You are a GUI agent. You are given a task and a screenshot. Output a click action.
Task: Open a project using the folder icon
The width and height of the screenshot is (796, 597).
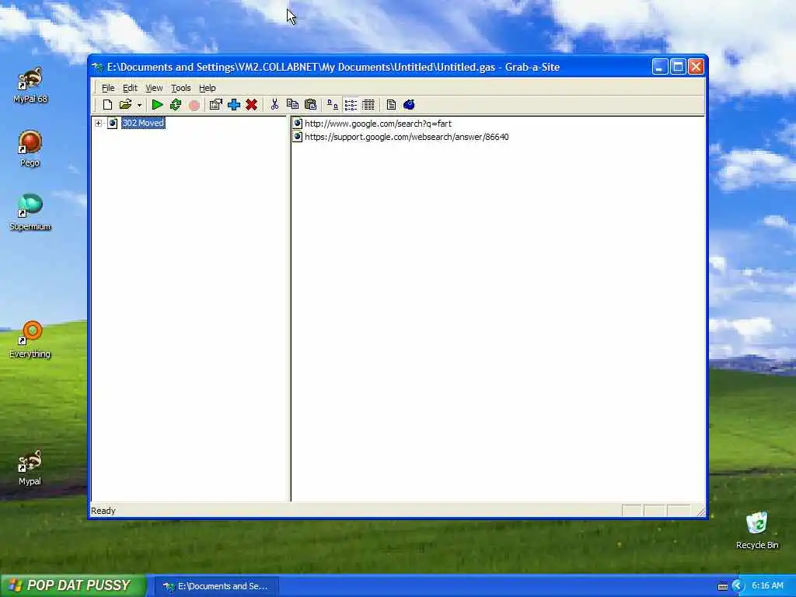tap(125, 105)
